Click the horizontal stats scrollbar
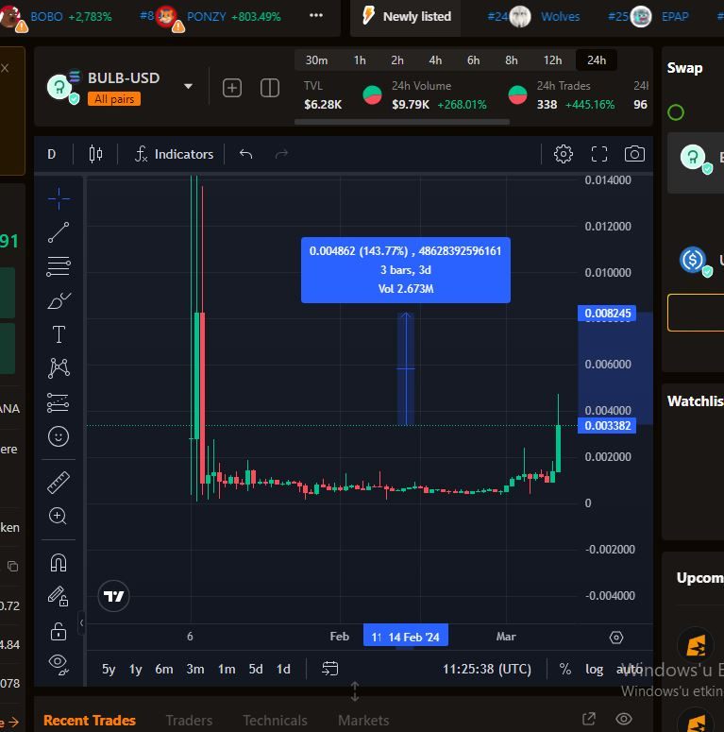 pyautogui.click(x=402, y=122)
